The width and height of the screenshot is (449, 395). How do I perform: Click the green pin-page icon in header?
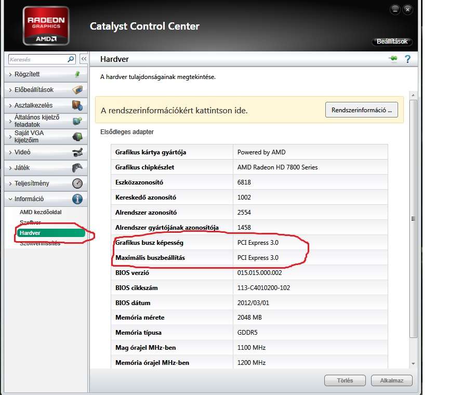coord(393,59)
